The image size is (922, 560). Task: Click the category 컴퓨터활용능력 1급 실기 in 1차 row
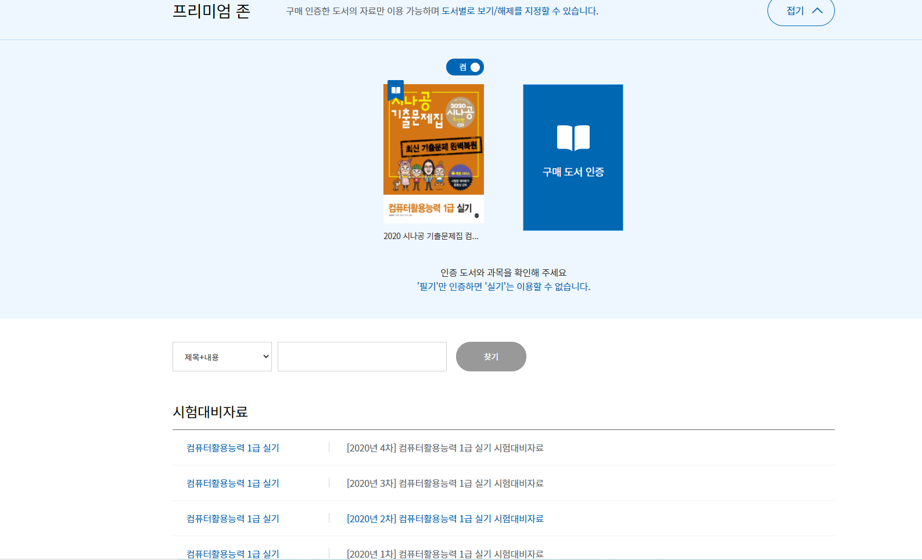pyautogui.click(x=233, y=554)
